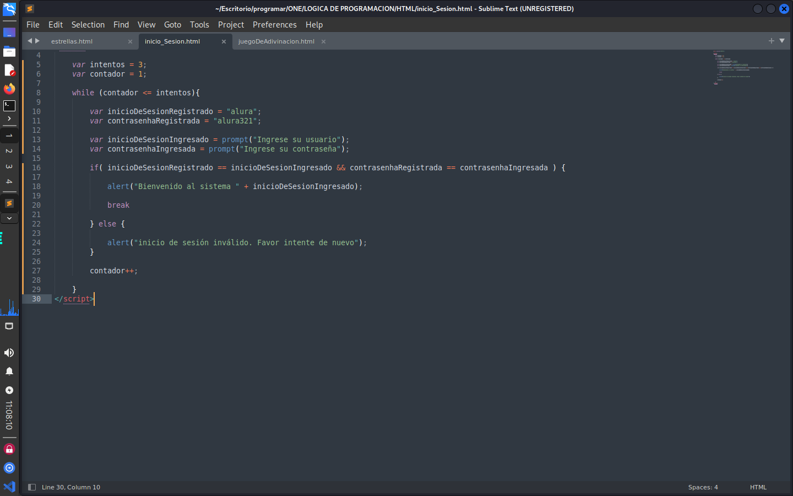Click the minimap code preview
The image size is (793, 496).
click(x=743, y=67)
